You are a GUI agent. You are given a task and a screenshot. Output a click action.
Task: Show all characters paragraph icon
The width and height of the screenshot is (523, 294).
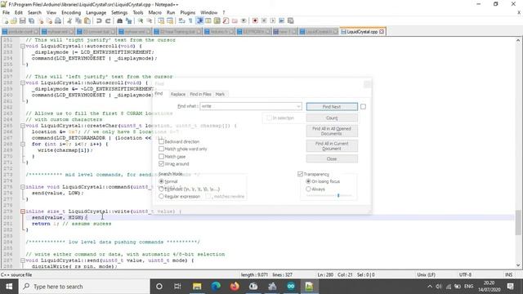point(190,21)
